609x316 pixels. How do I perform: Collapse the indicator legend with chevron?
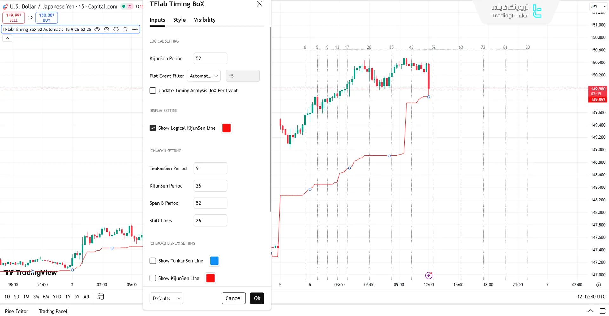point(7,38)
